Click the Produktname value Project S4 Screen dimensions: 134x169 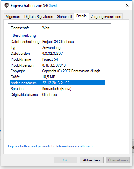pos(50,59)
